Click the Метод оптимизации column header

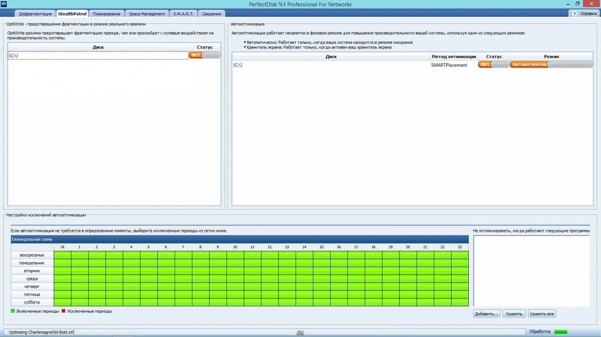coord(454,56)
